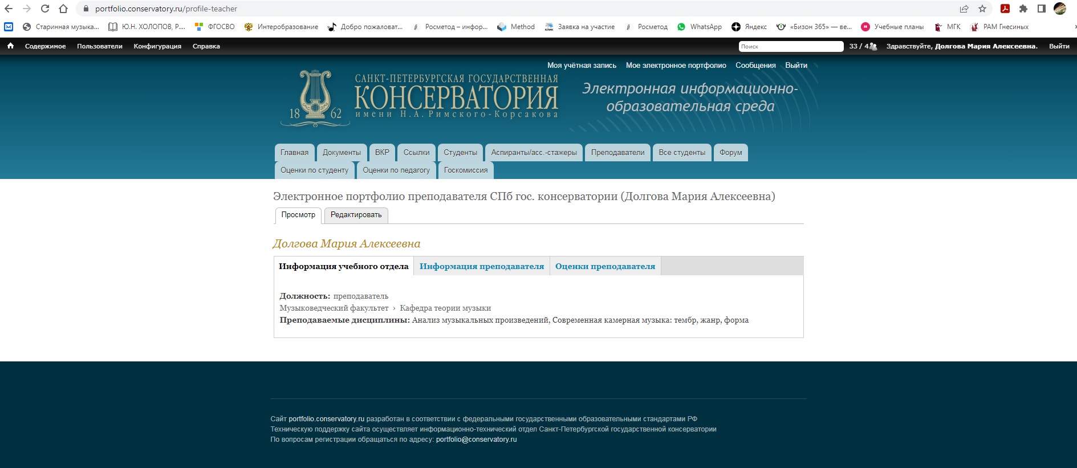Click the portfolio@conservatory.ru email link
This screenshot has height=468, width=1077.
click(476, 439)
